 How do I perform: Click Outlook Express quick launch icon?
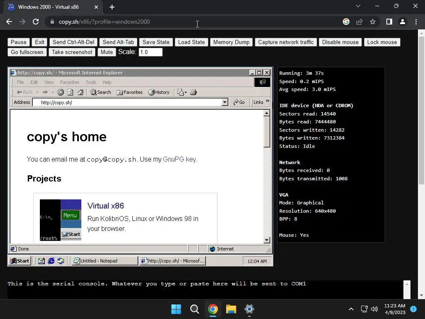pos(61,261)
